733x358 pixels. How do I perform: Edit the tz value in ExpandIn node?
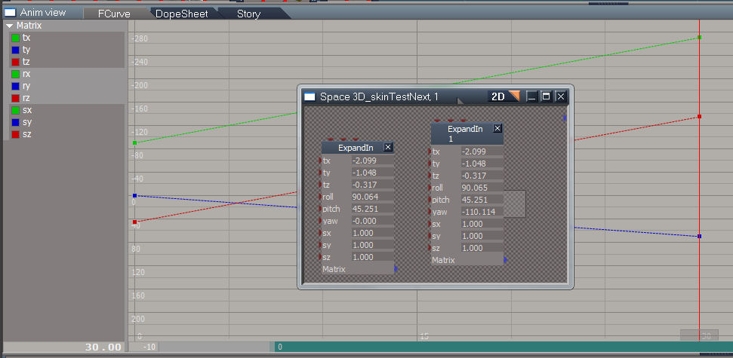coord(373,185)
